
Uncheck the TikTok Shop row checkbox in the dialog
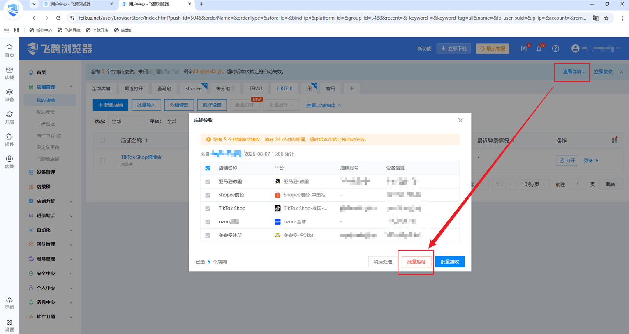point(208,209)
